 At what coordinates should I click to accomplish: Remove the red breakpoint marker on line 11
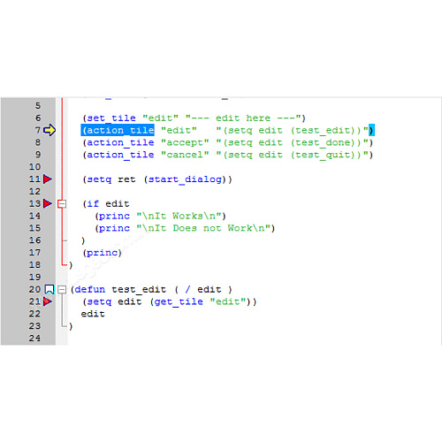coord(48,179)
